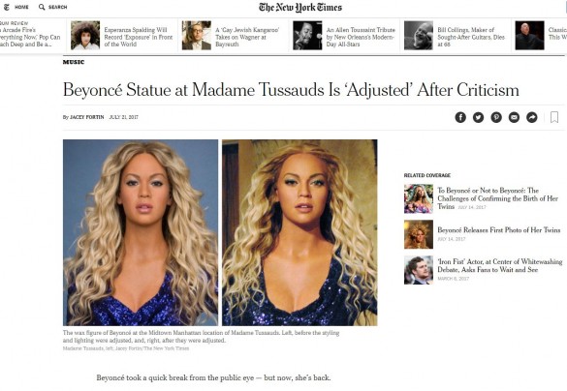Viewport: 567px width, 391px height.
Task: Open 'Beyoncé Releases First Photo of Her Twins'
Action: pos(498,230)
